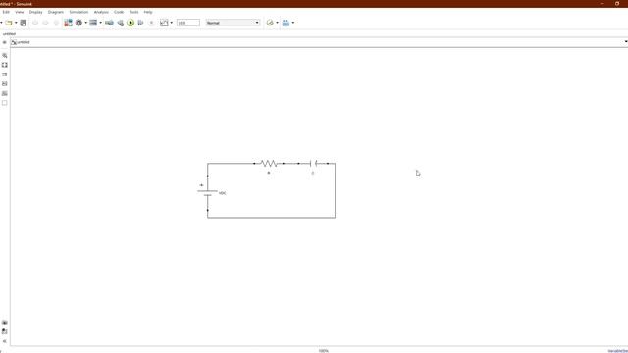Screen dimensions: 628x353
Task: Expand the dropdown arrow beside the folder icon
Action: 16,23
